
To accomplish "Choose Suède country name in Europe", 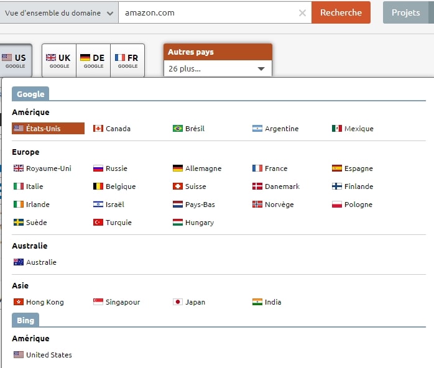I will coord(36,222).
